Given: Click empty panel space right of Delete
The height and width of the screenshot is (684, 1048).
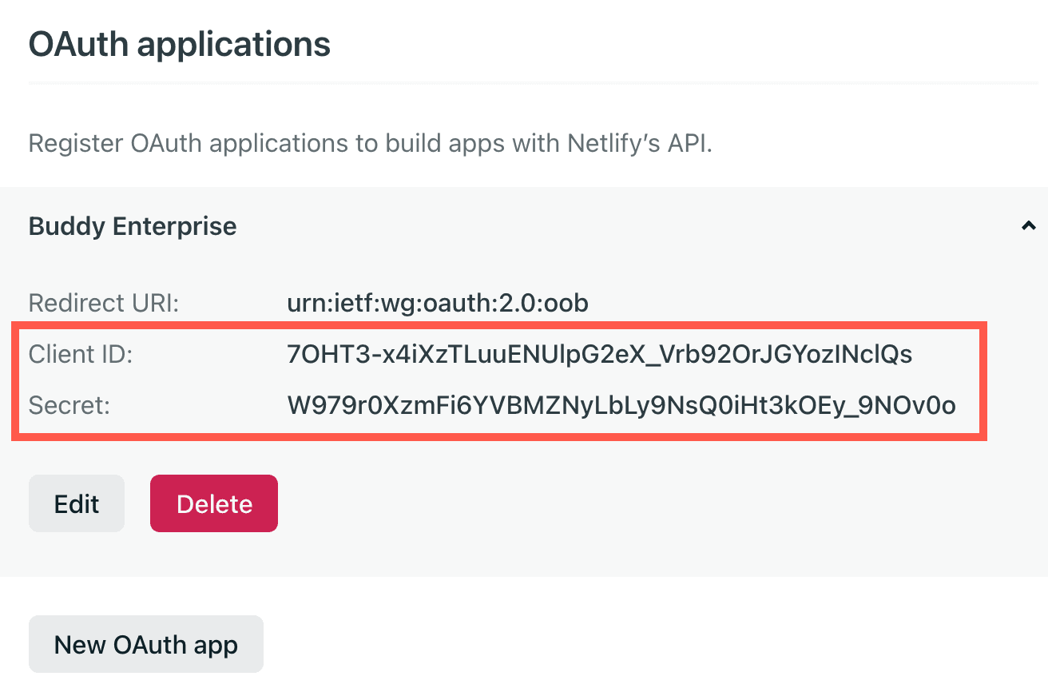Looking at the screenshot, I should click(x=639, y=503).
